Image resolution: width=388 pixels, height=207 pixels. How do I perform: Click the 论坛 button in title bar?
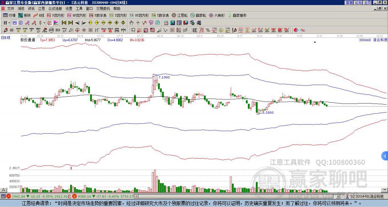click(x=358, y=3)
